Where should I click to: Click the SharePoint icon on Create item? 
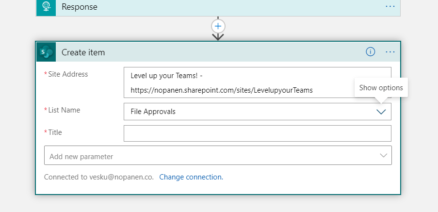click(x=46, y=52)
